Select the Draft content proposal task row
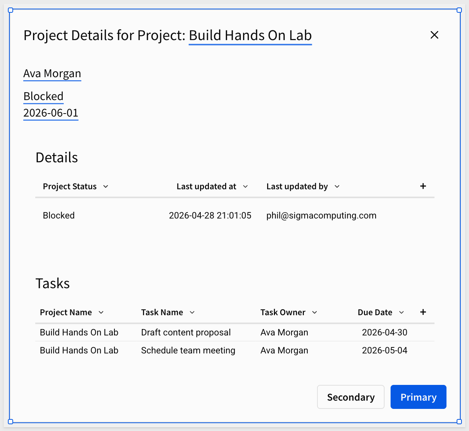This screenshot has height=431, width=469. click(235, 332)
